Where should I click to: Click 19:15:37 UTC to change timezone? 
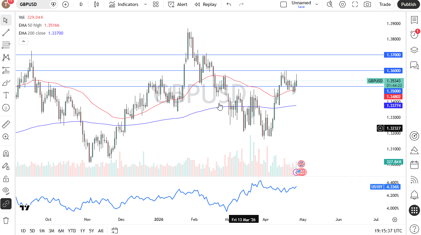[x=388, y=231]
